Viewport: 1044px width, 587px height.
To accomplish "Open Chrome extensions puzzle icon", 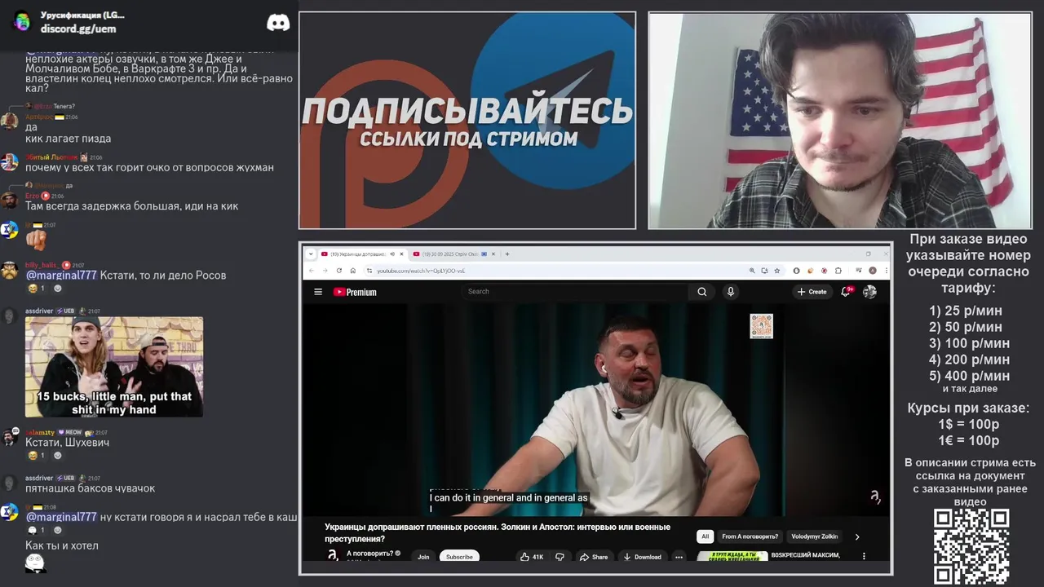I will 838,271.
